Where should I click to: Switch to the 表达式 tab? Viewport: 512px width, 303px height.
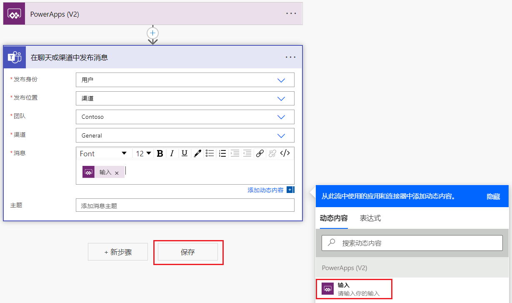370,218
